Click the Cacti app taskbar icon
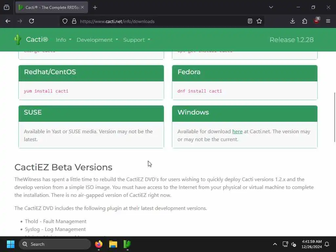Image resolution: width=336 pixels, height=252 pixels. point(127,244)
